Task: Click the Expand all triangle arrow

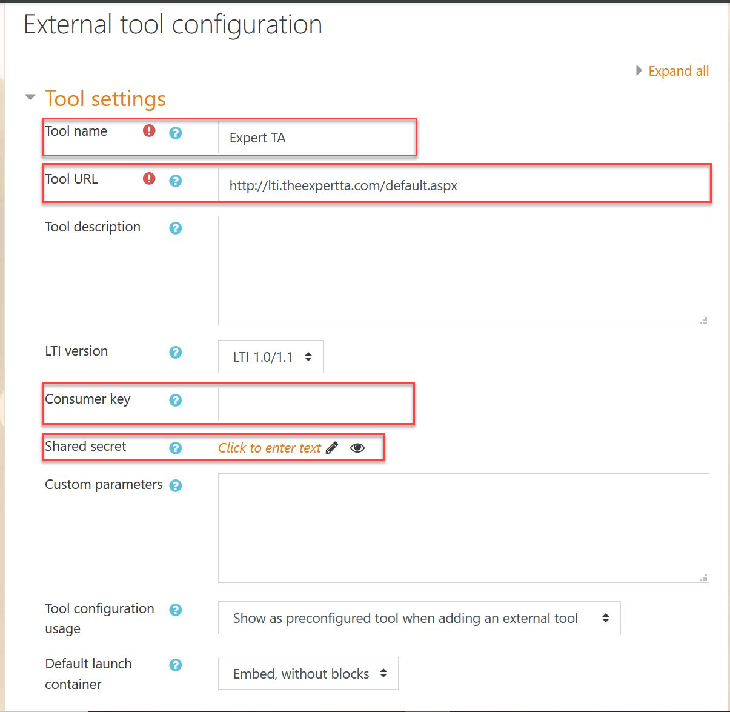Action: [639, 71]
